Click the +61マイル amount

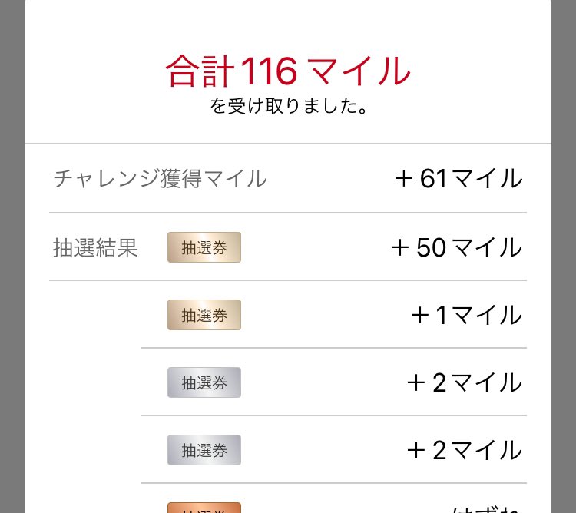(458, 178)
